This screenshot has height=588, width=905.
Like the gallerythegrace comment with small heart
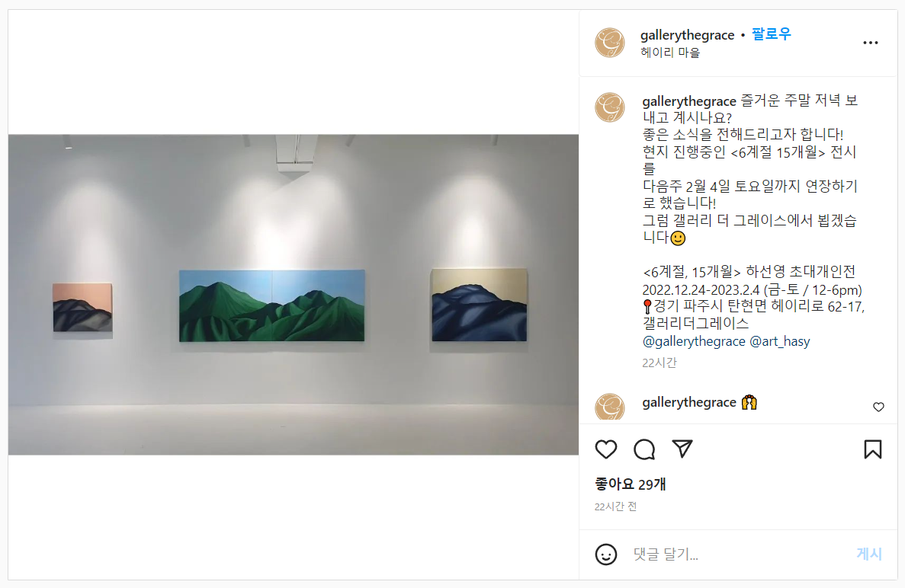(x=878, y=407)
